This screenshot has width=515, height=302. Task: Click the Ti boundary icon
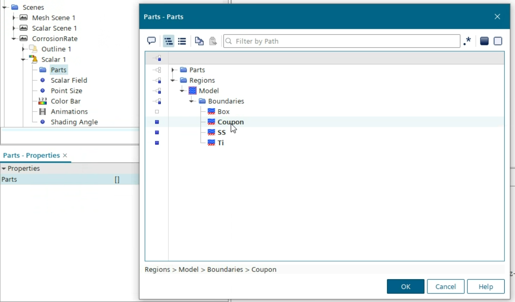211,143
